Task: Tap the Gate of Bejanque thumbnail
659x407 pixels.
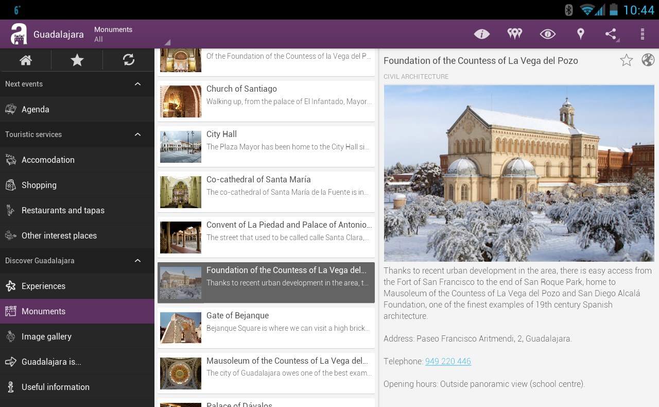Action: pos(181,328)
